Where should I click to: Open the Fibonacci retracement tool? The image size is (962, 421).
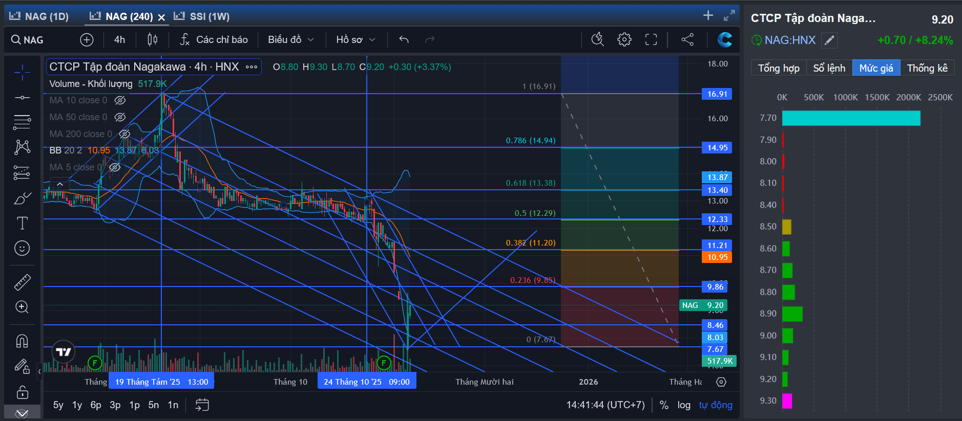(22, 122)
